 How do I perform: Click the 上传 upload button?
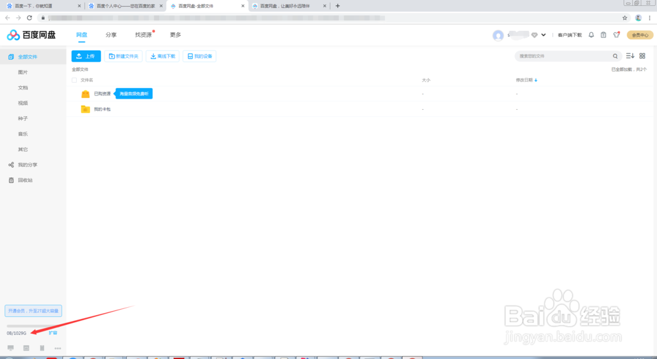86,56
